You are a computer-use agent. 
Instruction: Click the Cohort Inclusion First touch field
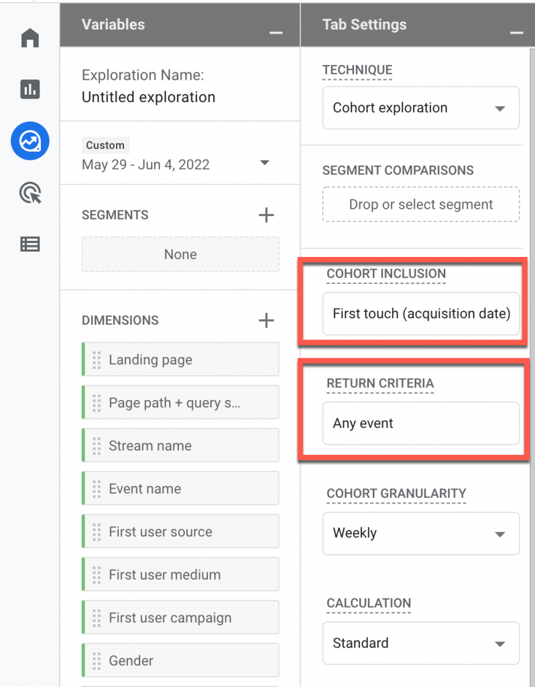point(421,314)
